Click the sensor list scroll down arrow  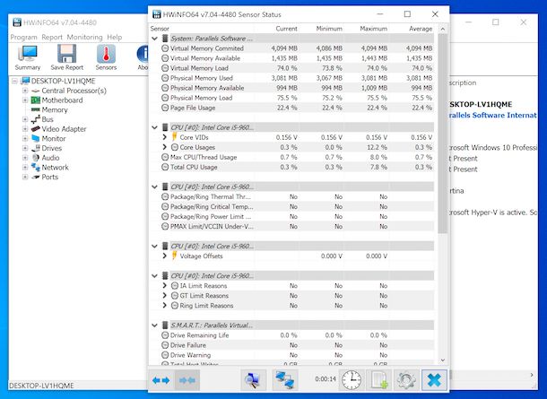coord(443,360)
